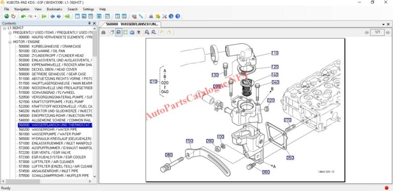Toggle the text T tool in diagram toolbar

point(138,33)
